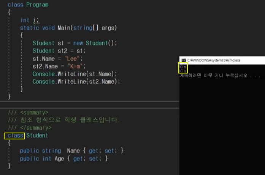Click the string literal "Kim" in code
Screen dimensions: 265x175
(x=75, y=66)
